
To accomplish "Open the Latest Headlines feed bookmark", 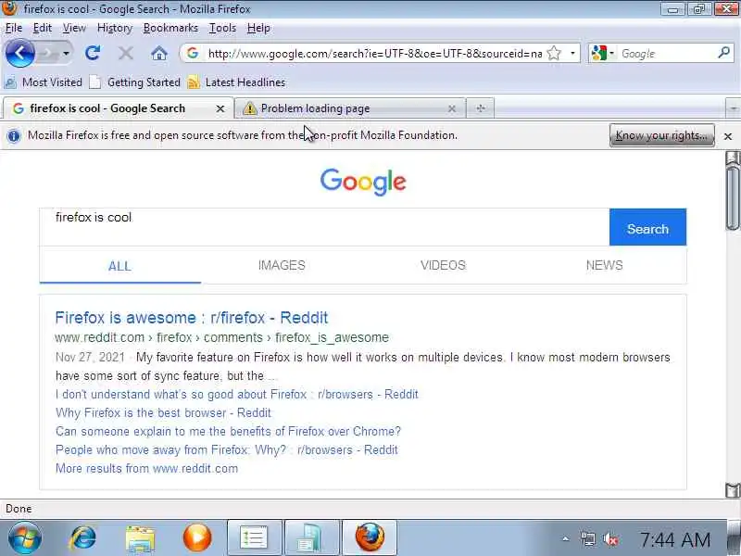I will pos(236,82).
